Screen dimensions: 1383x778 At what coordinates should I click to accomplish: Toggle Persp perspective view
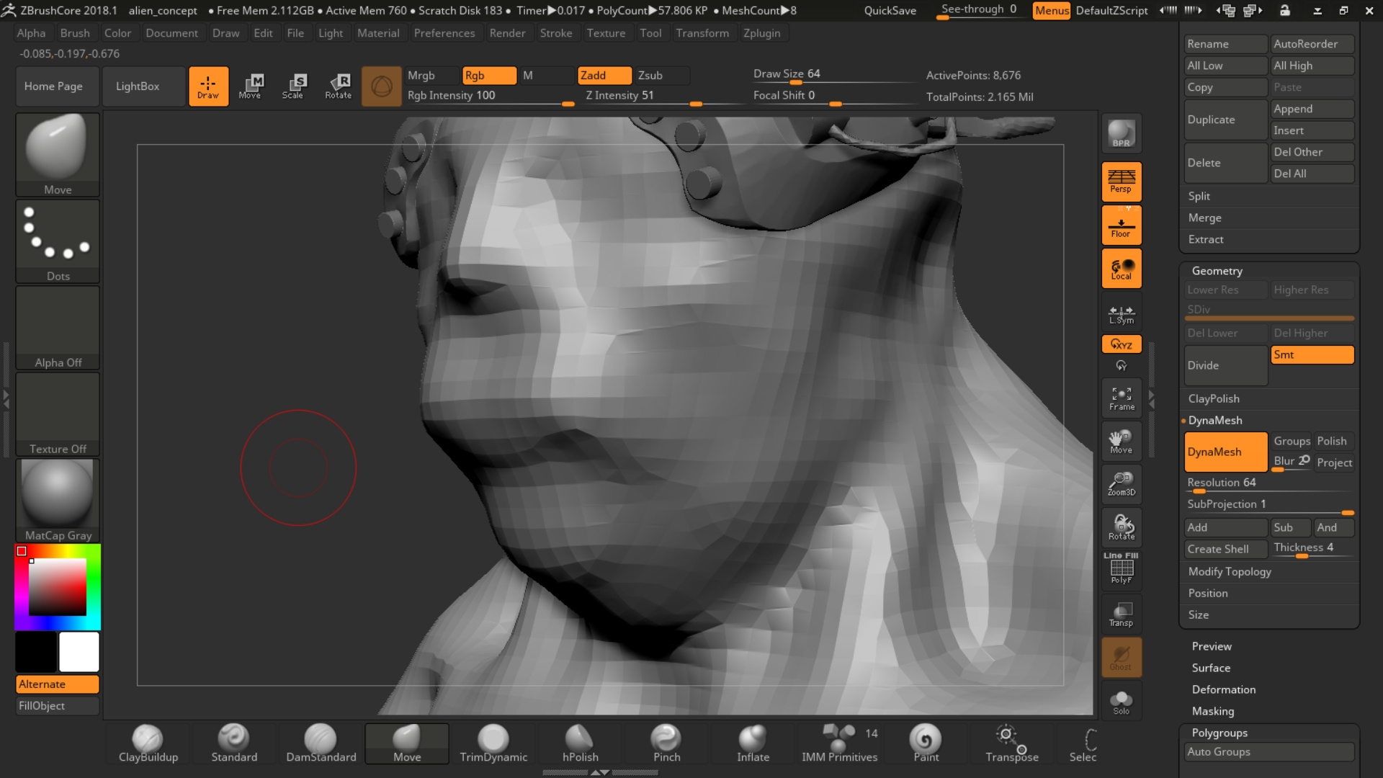(1122, 182)
